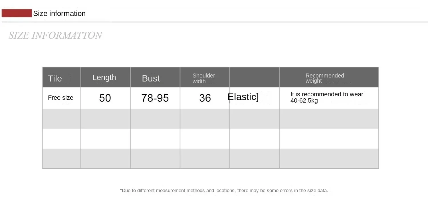Click the empty gray cell below the weight recommendation
The image size is (428, 216).
(x=329, y=119)
